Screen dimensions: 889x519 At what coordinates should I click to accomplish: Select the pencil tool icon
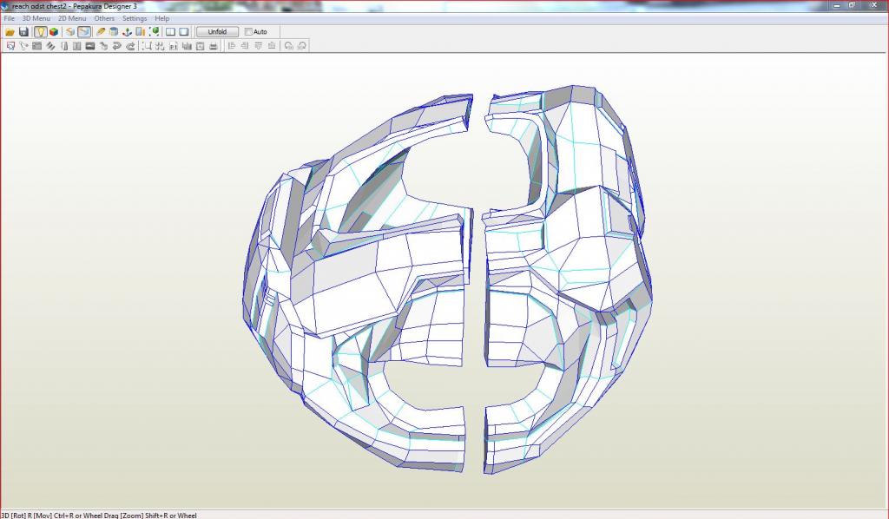101,32
